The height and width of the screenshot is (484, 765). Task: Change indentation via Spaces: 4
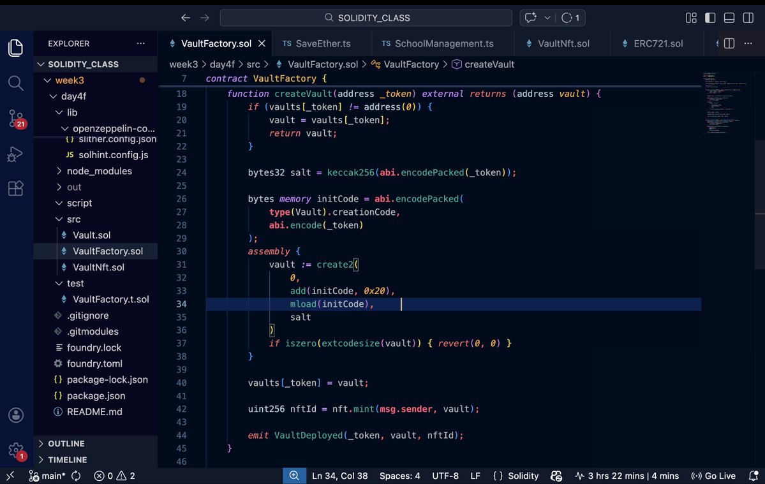(399, 476)
